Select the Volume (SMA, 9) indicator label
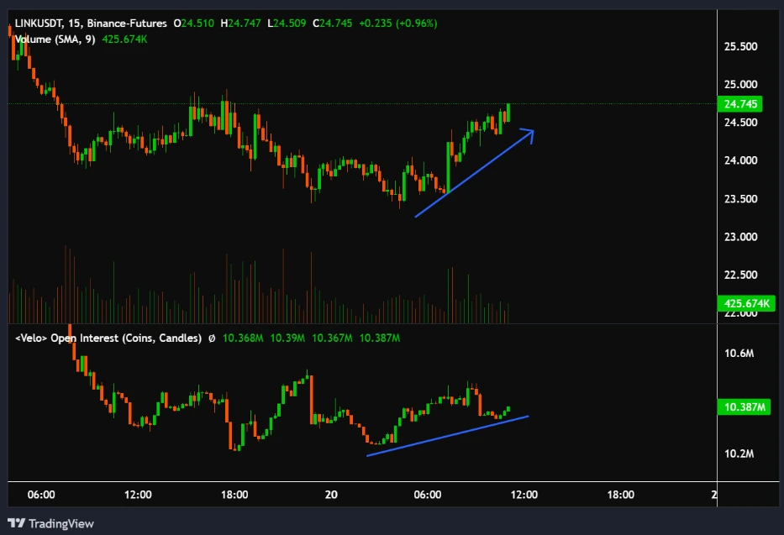Viewport: 784px width, 535px height. pos(55,39)
